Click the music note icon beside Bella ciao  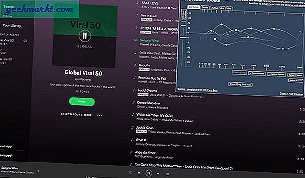point(136,53)
